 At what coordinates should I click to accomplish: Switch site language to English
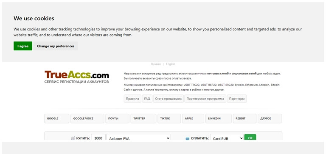pyautogui.click(x=171, y=64)
